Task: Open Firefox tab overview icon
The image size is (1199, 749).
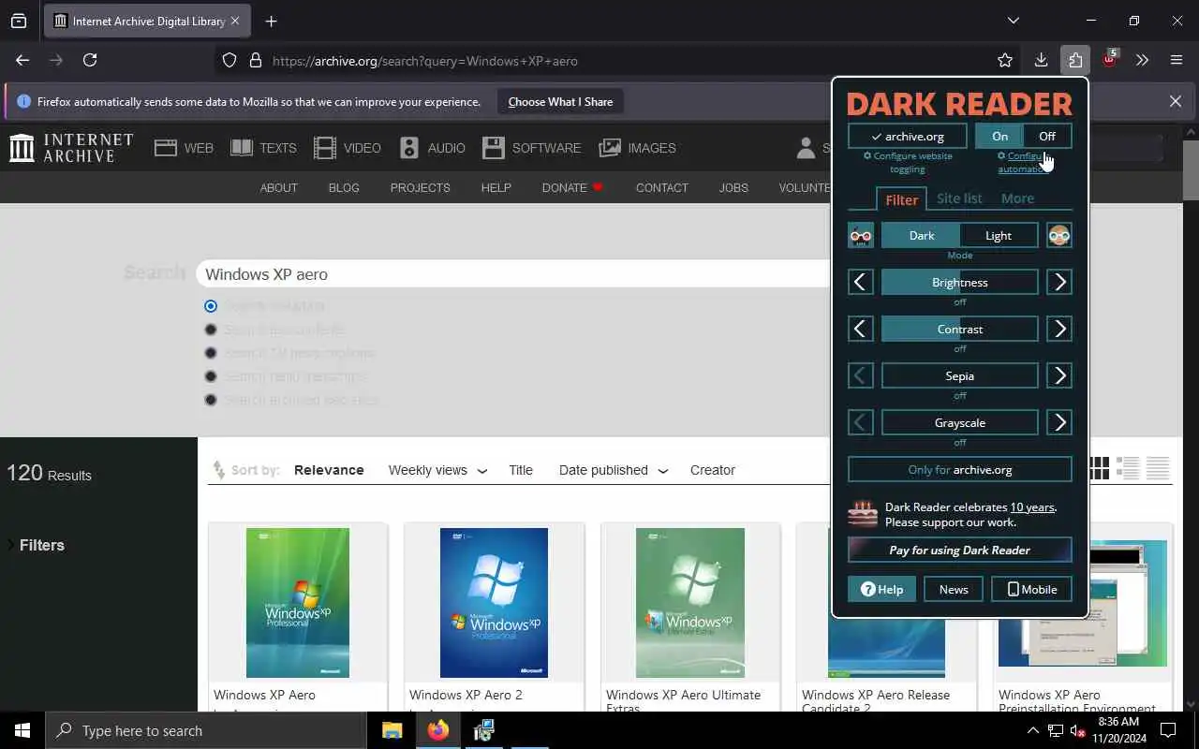Action: pos(19,21)
